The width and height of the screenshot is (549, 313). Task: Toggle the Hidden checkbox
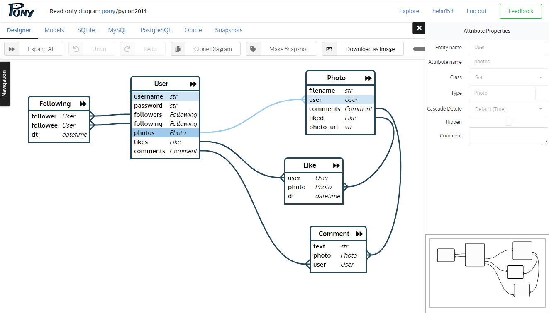508,122
